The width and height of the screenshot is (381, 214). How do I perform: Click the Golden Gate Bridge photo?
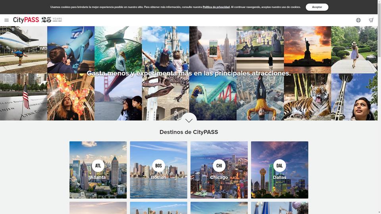click(x=118, y=97)
